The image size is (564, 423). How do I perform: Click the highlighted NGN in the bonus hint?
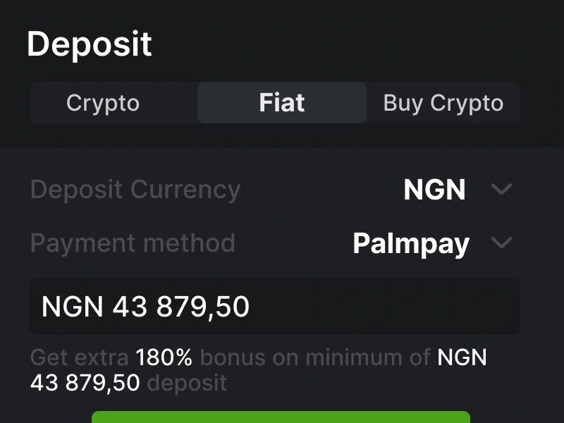[462, 357]
